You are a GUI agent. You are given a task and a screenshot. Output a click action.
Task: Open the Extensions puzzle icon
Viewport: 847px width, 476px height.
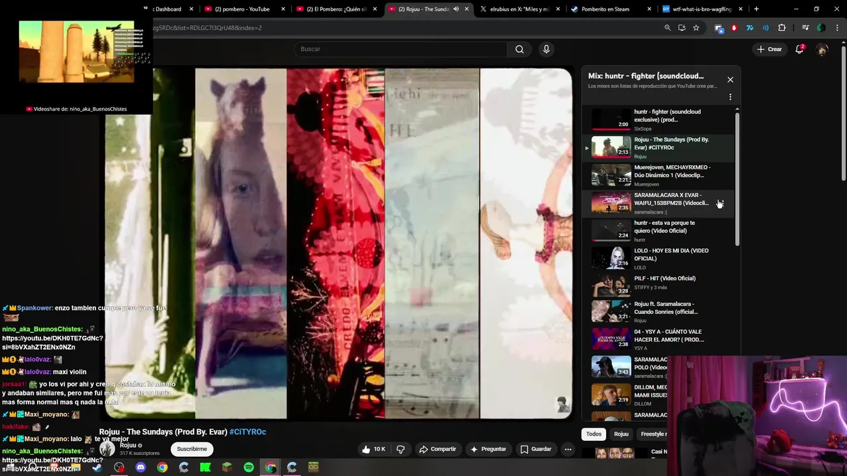coord(781,28)
